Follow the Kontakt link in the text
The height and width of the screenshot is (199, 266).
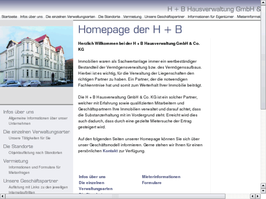coord(110,151)
